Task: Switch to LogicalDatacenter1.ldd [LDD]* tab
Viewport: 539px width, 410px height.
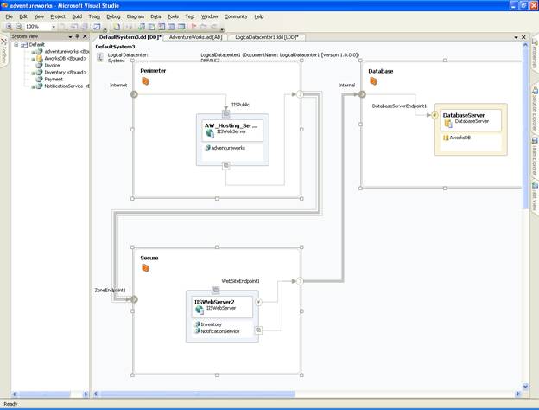Action: click(267, 37)
